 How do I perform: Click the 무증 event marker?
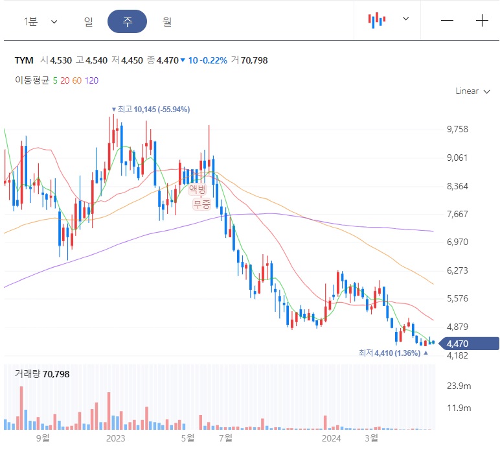pyautogui.click(x=202, y=204)
